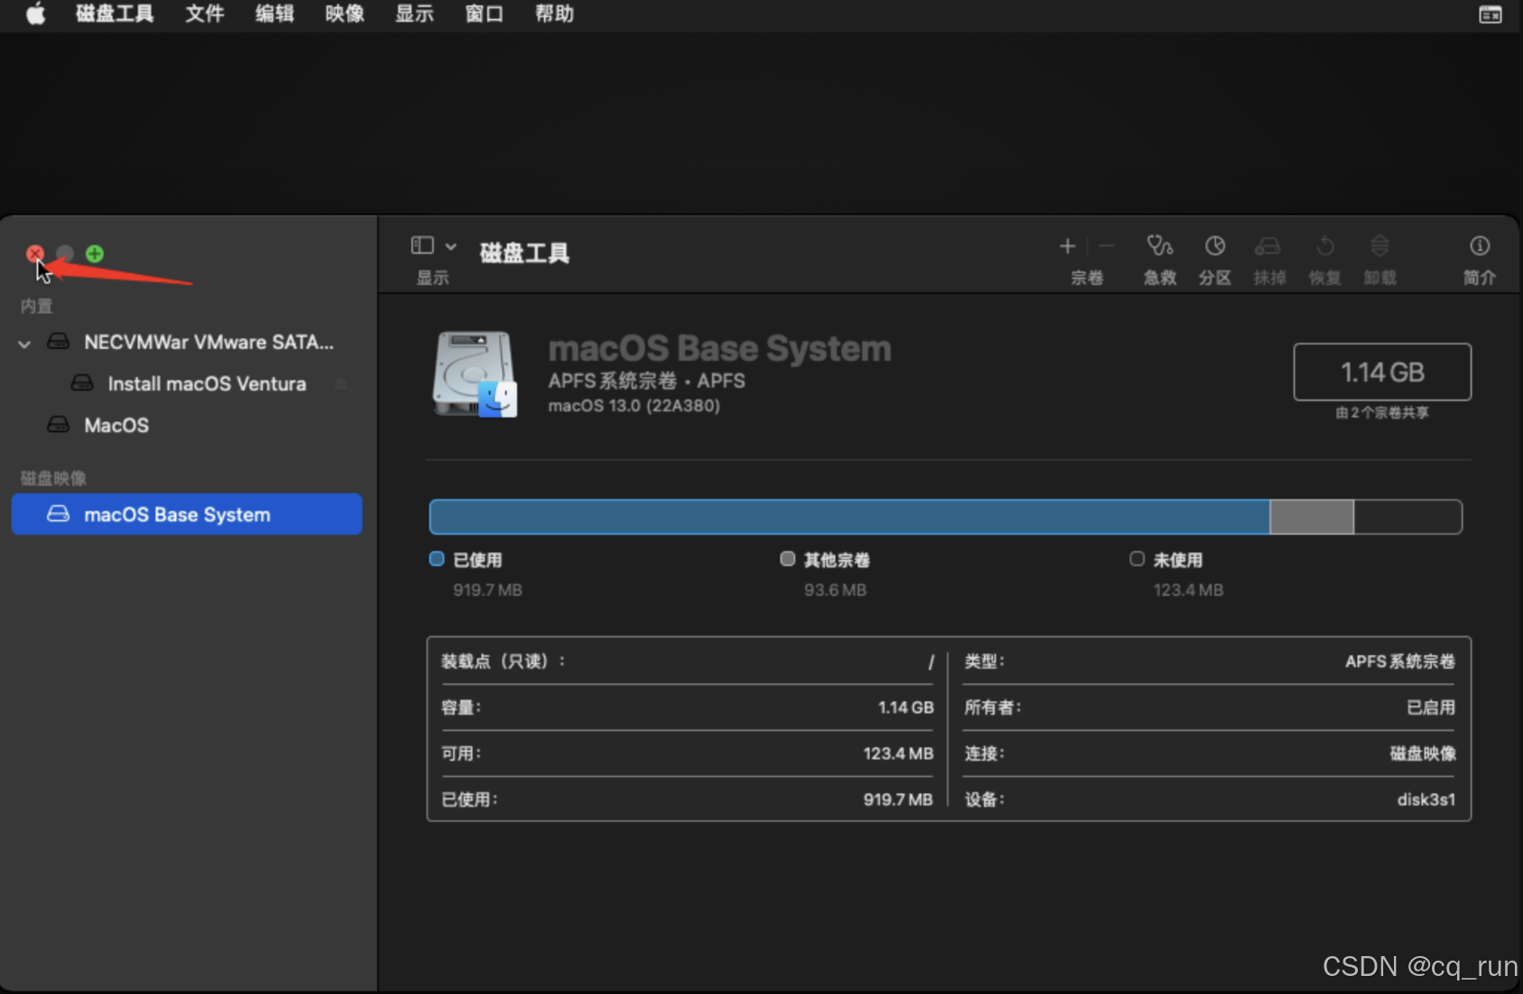The image size is (1523, 994).
Task: Open the 分区 partition pie icon
Action: (1215, 245)
